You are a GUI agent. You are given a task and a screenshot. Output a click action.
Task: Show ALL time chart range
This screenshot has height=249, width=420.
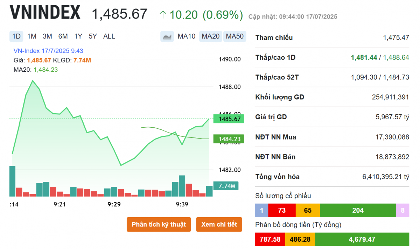(x=109, y=36)
